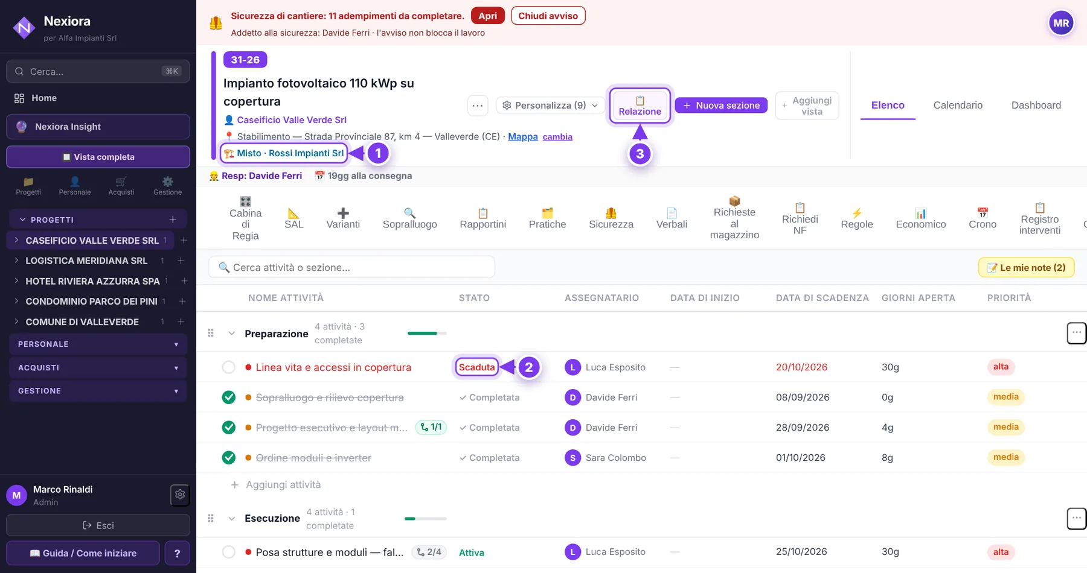Mark Posa strutture e moduli task complete

click(229, 552)
